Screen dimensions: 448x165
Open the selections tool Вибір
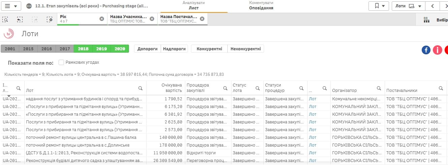point(435,20)
